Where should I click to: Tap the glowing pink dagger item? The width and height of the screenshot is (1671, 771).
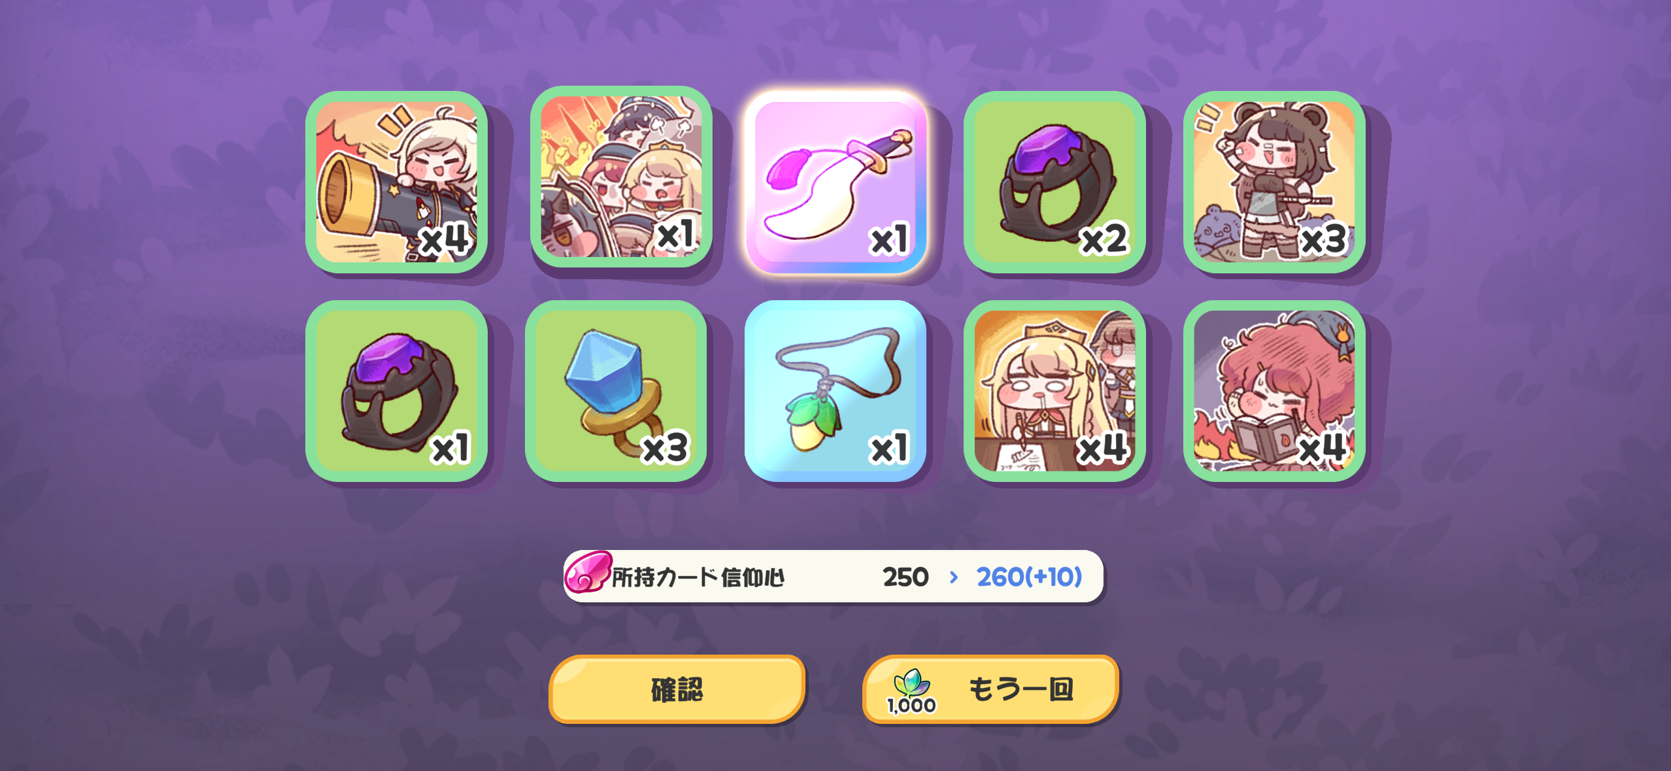836,182
